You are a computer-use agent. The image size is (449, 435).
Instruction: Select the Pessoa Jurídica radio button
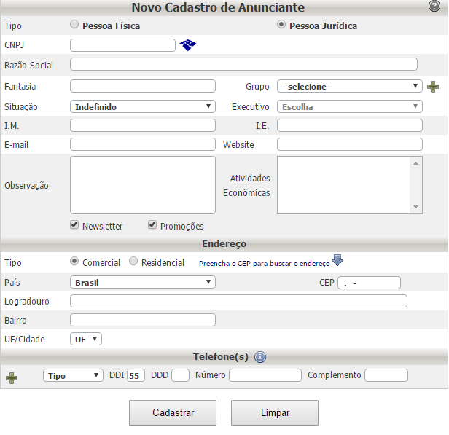coord(281,25)
